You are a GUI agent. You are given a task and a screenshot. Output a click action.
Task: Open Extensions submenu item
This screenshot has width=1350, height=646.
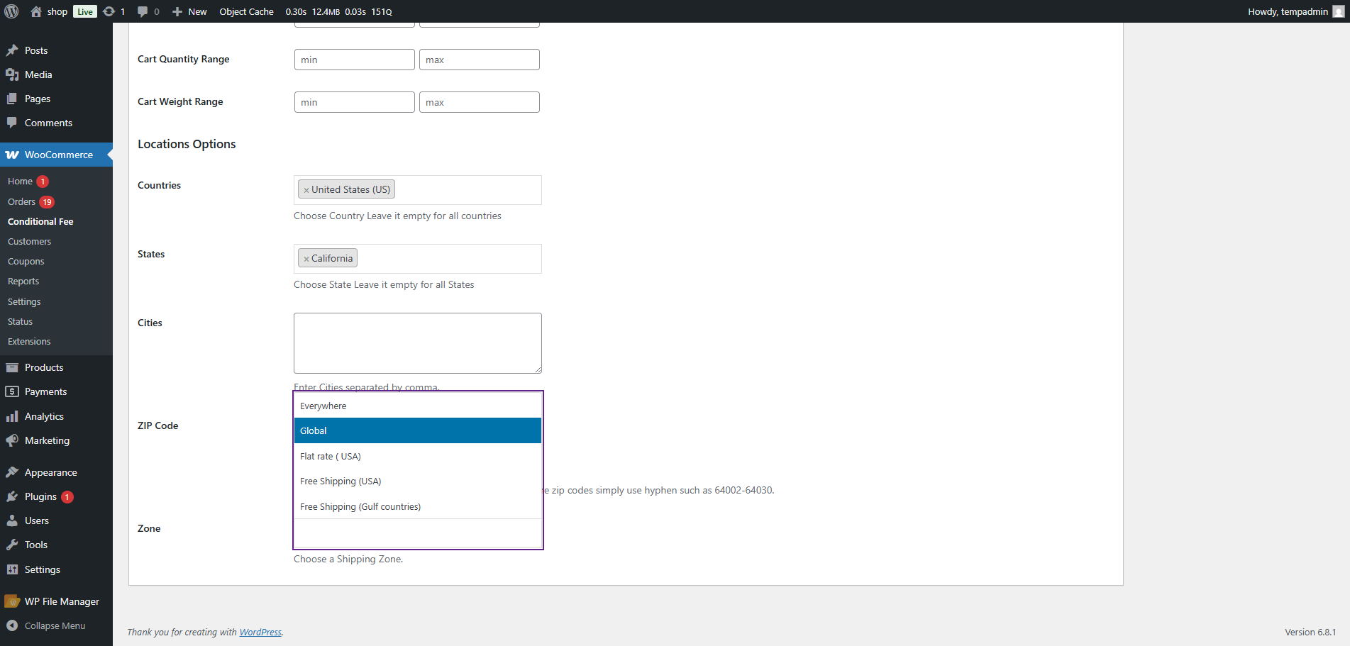click(29, 341)
